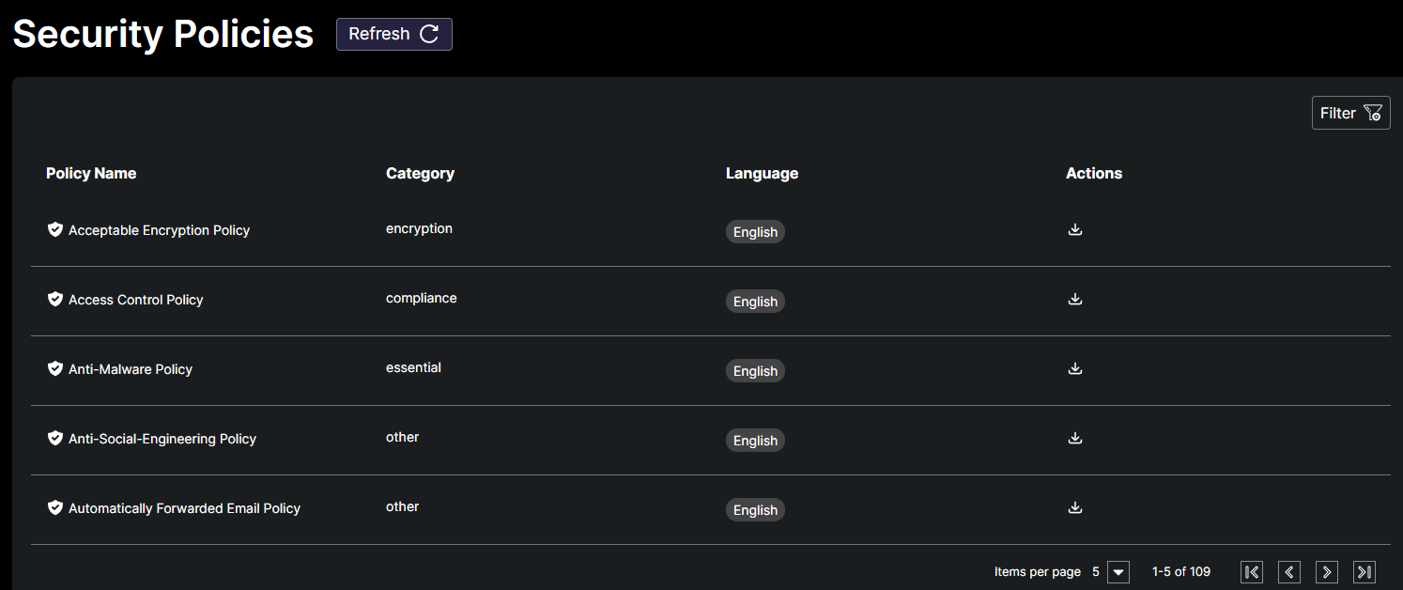
Task: Click the shield icon beside Anti-Malware Policy
Action: 55,368
